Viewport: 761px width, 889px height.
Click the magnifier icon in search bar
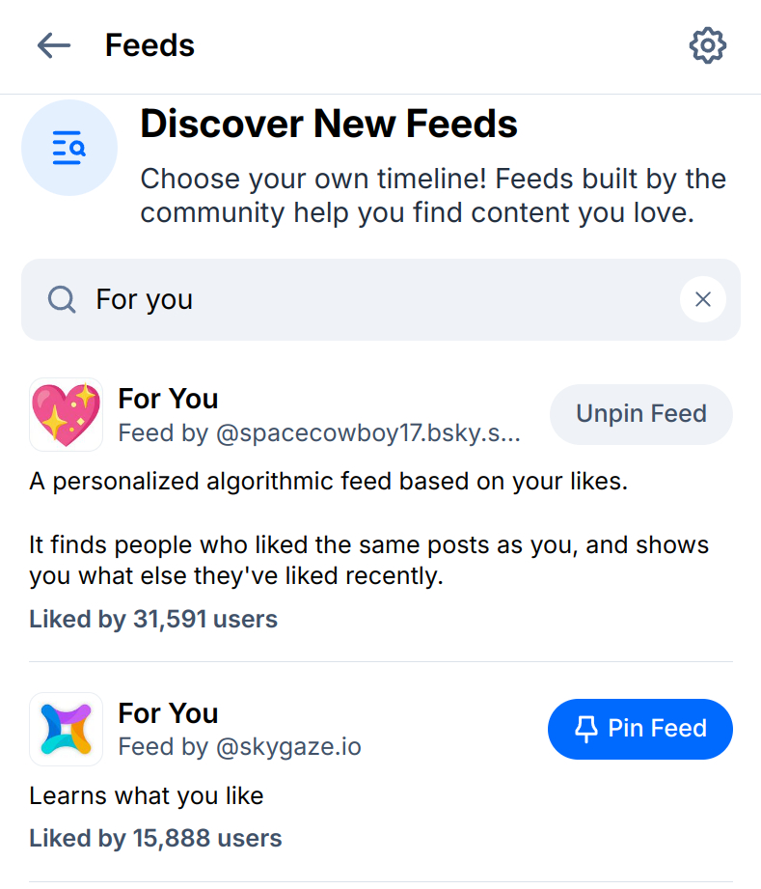[x=62, y=300]
